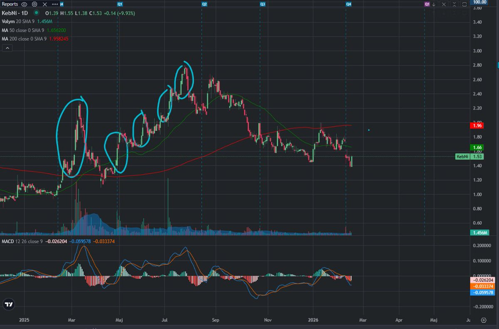Click the Sep label on the time axis
The height and width of the screenshot is (329, 499).
215,320
